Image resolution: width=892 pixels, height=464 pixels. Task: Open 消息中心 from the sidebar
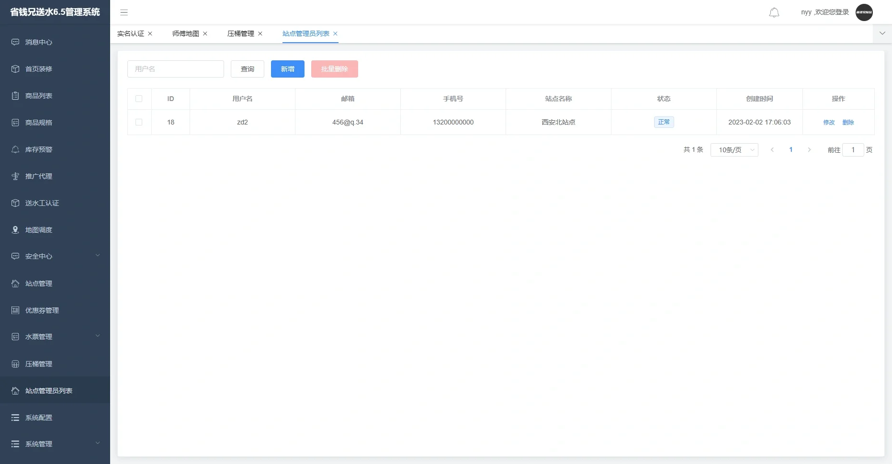coord(39,42)
